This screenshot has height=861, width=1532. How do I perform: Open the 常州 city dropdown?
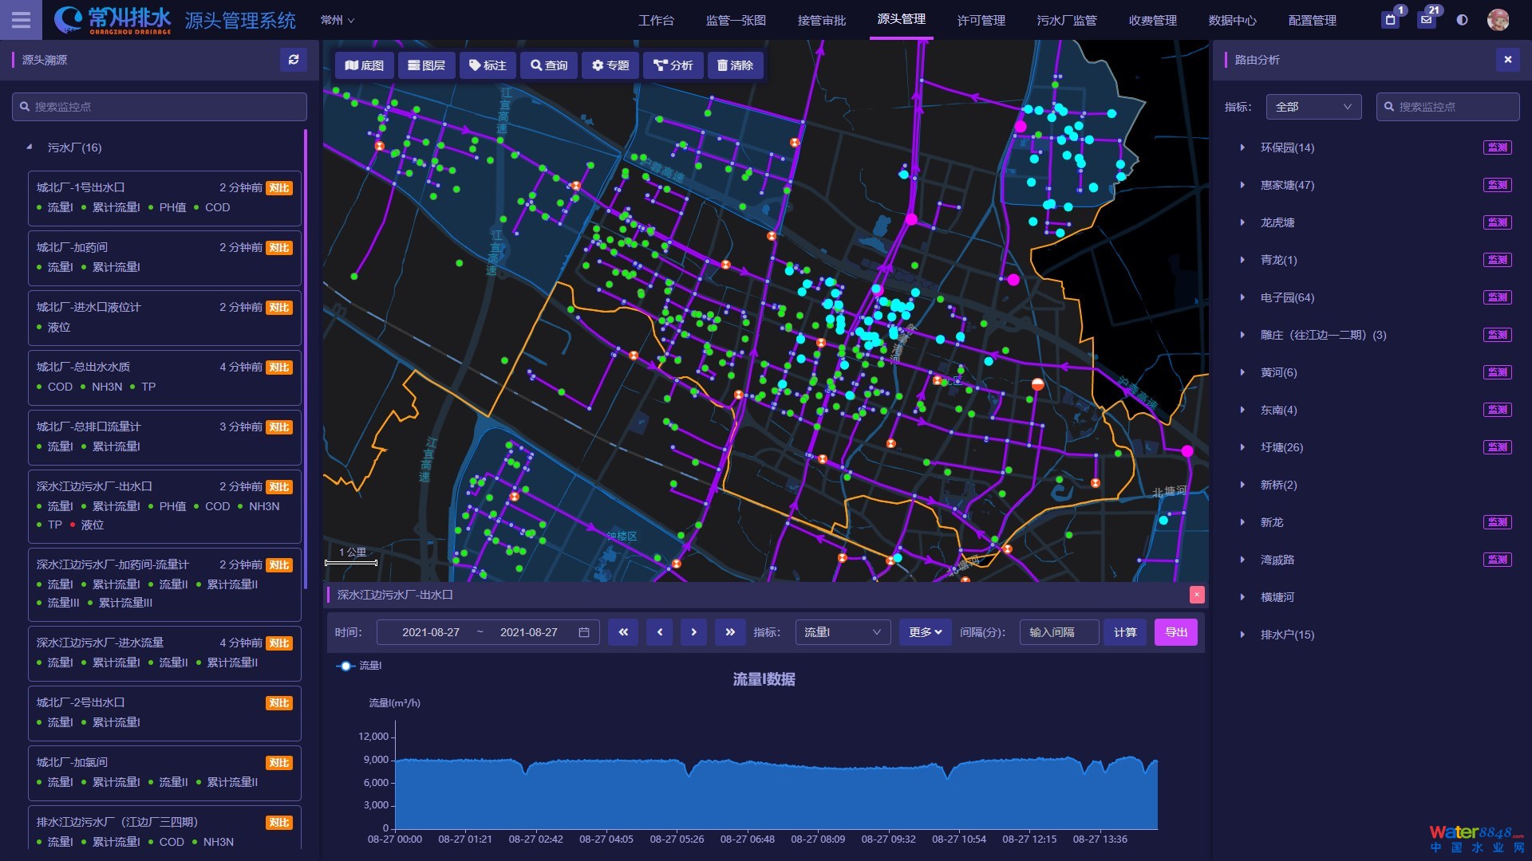click(338, 20)
